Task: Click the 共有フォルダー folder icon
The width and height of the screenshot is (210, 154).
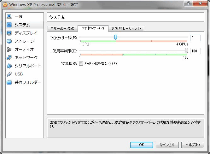Action: [9, 82]
